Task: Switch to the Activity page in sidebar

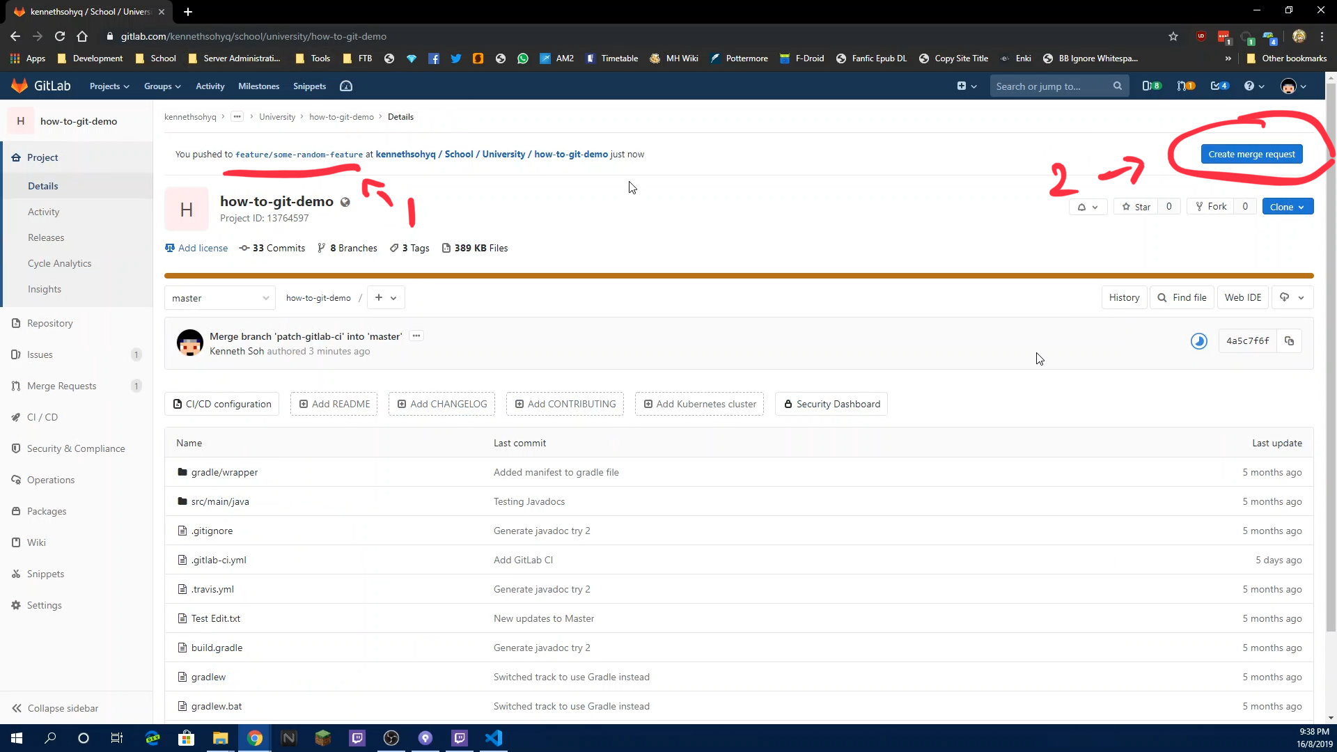Action: [x=44, y=212]
